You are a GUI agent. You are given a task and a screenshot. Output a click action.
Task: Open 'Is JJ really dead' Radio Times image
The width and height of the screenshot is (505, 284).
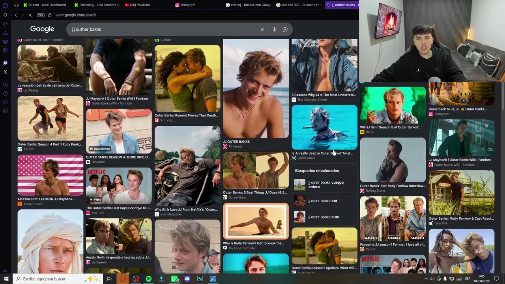coord(324,127)
